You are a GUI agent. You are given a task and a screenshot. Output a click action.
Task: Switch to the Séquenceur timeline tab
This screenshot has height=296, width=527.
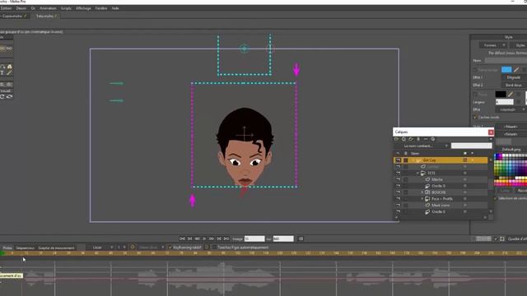pos(26,247)
